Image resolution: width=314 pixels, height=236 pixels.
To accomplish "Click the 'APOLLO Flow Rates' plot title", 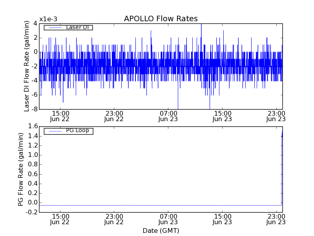I will pos(161,18).
